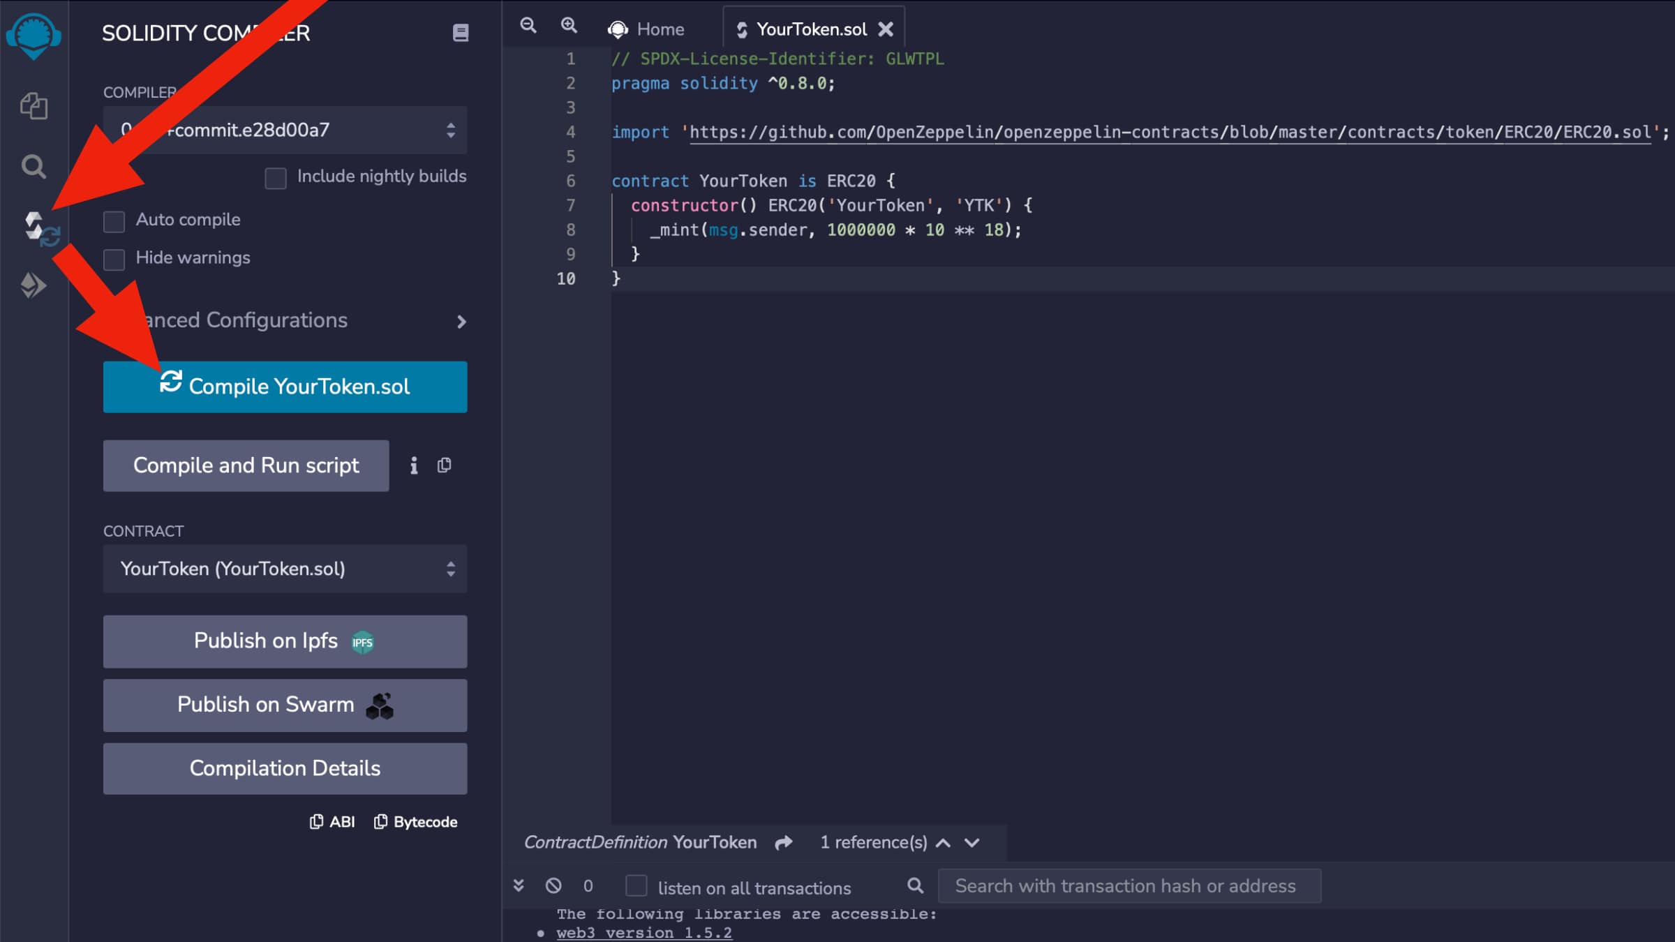This screenshot has width=1675, height=942.
Task: Click the transaction hash search field
Action: 1129,886
